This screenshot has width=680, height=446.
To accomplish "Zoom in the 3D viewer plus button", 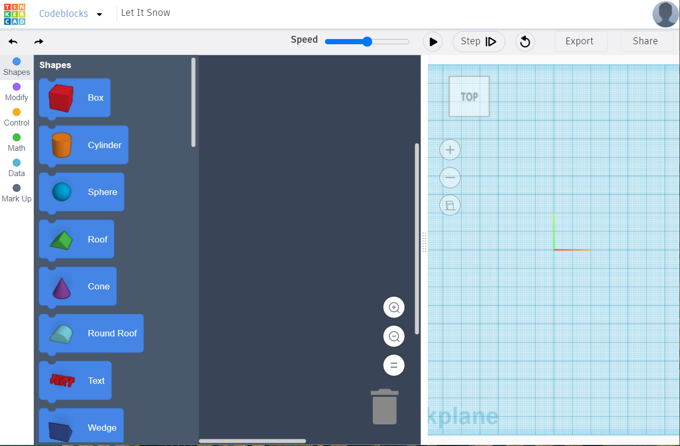I will (450, 150).
